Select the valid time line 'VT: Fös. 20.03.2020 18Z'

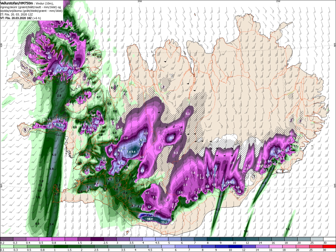click(16, 18)
